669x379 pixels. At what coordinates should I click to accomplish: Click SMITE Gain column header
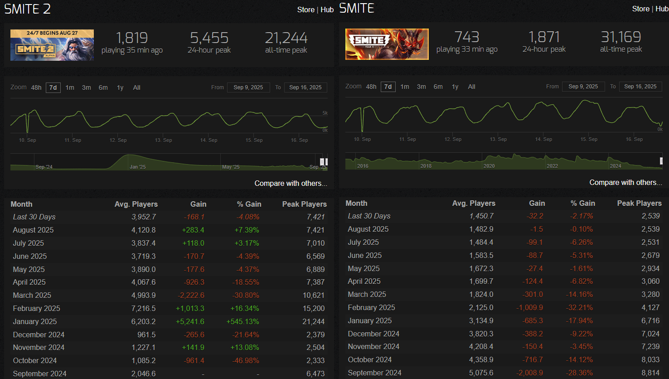click(537, 204)
